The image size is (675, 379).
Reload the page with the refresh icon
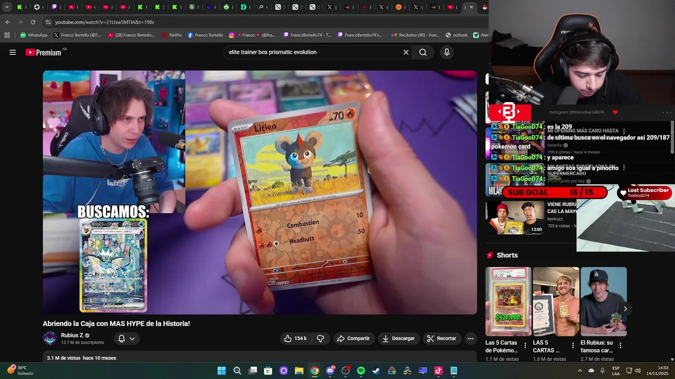pos(33,22)
